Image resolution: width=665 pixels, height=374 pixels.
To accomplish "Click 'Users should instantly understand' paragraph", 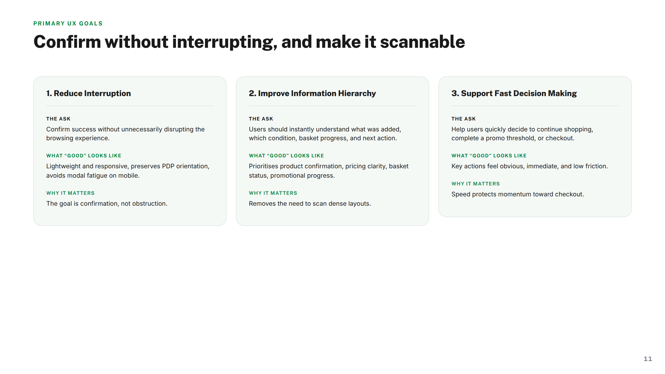I will (325, 134).
